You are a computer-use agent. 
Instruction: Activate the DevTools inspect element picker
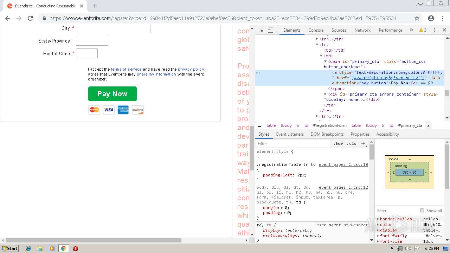[x=261, y=30]
